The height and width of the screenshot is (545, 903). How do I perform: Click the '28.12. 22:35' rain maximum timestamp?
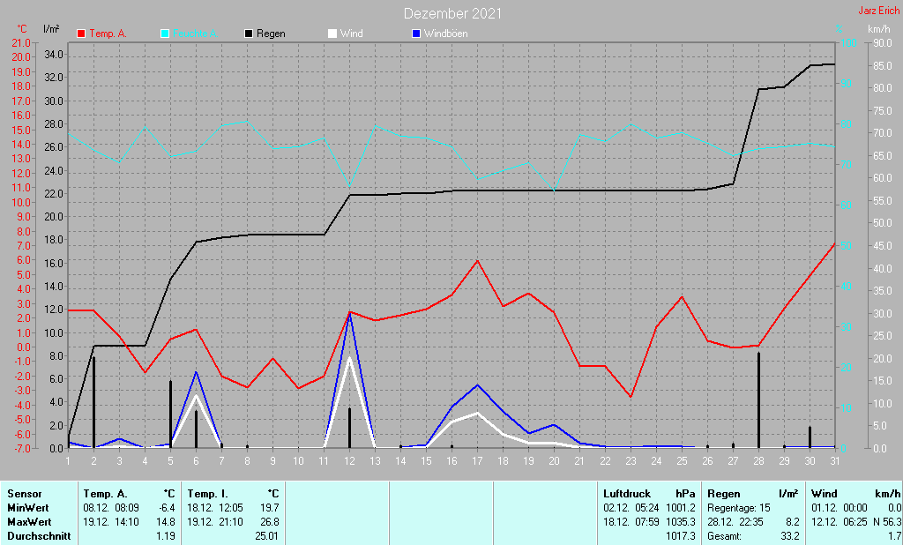coord(735,522)
